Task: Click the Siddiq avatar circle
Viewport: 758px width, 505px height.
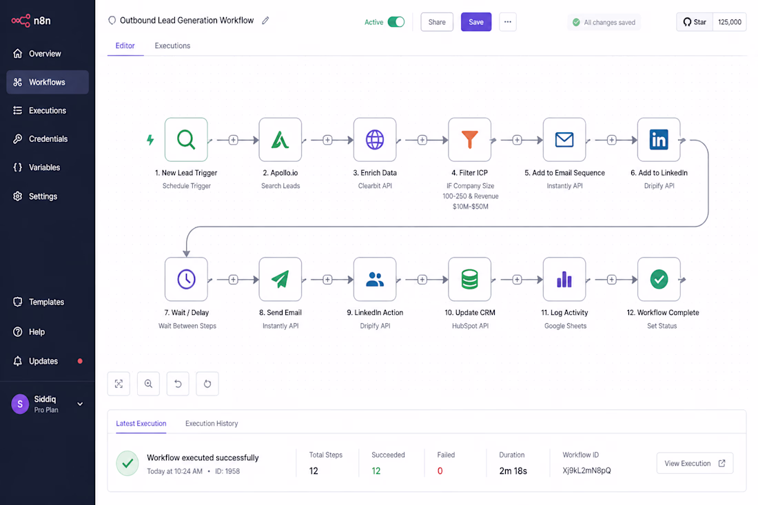Action: point(20,404)
